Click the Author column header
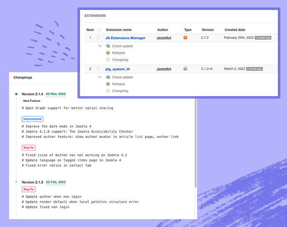 tap(162, 30)
